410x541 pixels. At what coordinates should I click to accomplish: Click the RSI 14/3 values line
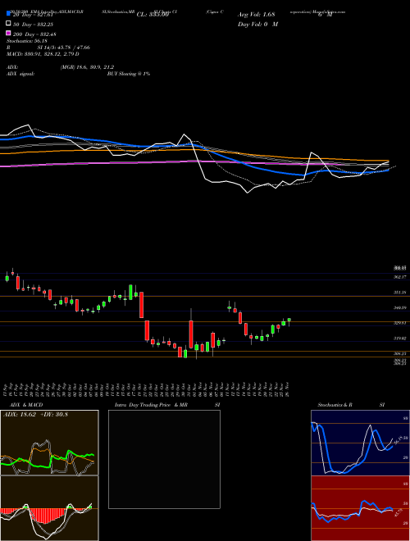[x=48, y=48]
